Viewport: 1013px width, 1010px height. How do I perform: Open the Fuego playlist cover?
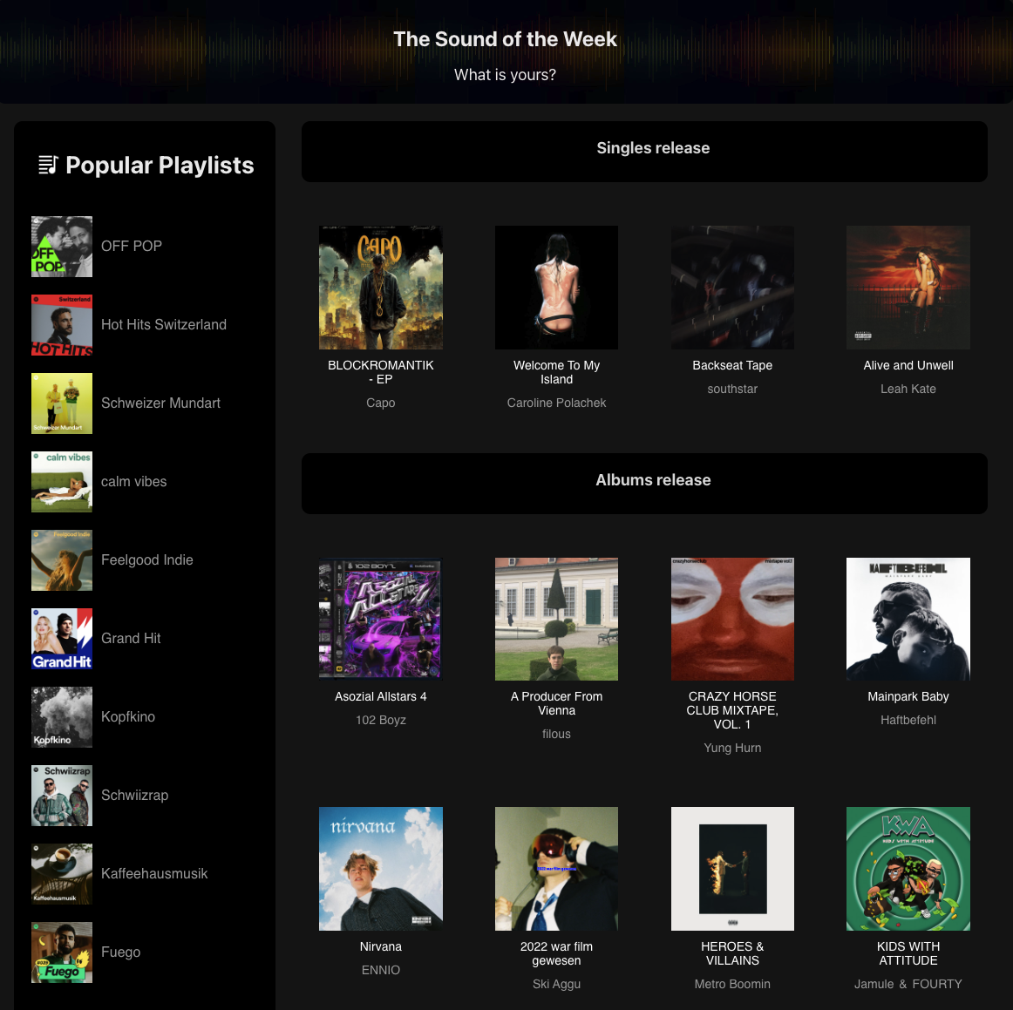point(62,952)
